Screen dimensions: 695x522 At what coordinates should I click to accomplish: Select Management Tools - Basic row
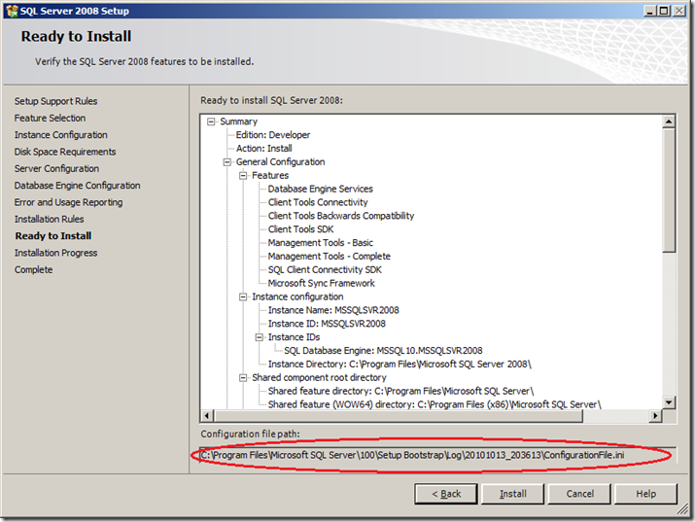[321, 243]
